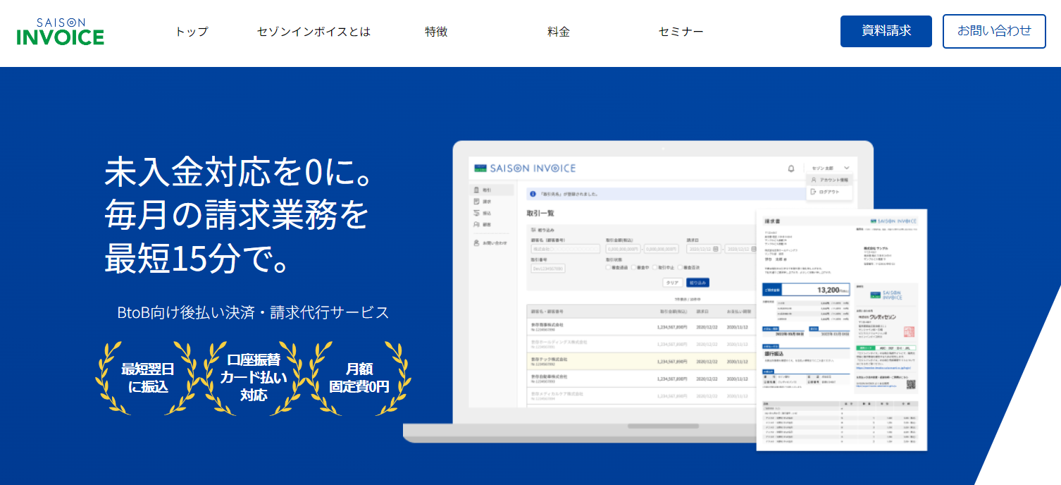Viewport: 1061px width, 485px height.
Task: Select アカウント情報 in the user menu
Action: (830, 180)
